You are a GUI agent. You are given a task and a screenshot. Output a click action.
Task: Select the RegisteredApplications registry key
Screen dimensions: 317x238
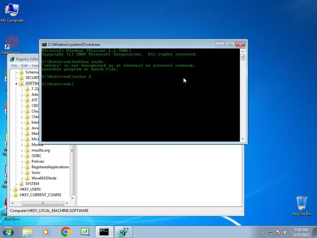click(50, 167)
